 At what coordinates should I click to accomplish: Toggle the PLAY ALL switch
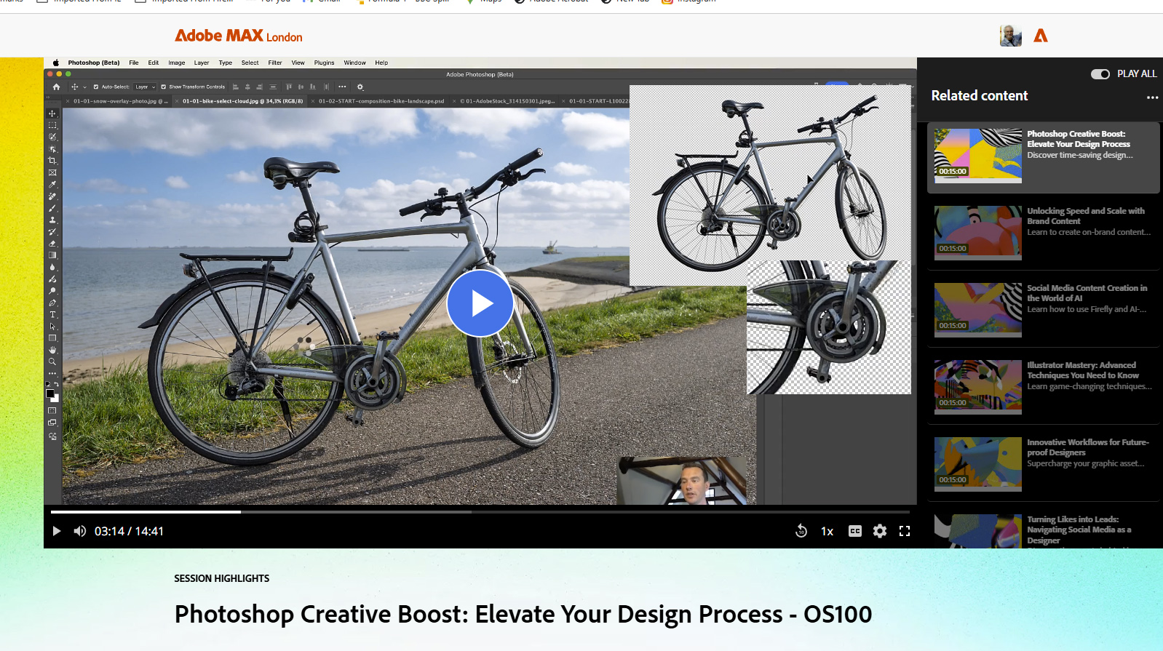1100,73
